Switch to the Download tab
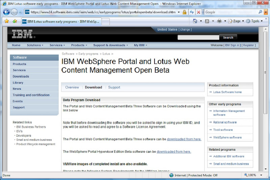This screenshot has height=180, width=270. pos(93,87)
